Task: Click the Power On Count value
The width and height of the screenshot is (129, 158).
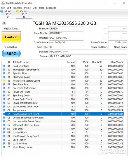Action: point(118,42)
